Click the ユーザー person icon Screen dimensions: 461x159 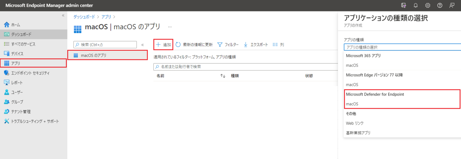tap(6, 92)
